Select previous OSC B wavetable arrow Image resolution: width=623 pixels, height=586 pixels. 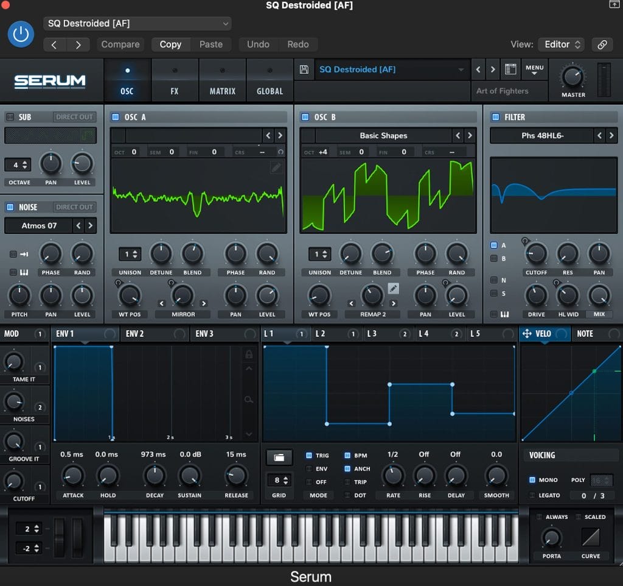tap(458, 136)
